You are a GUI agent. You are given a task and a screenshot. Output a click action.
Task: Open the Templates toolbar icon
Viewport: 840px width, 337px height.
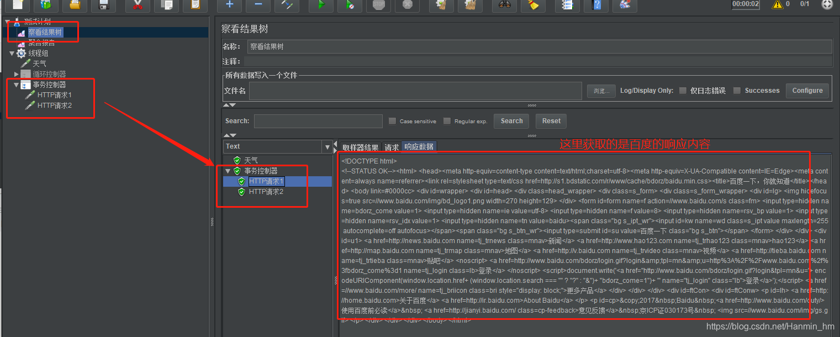coord(46,4)
